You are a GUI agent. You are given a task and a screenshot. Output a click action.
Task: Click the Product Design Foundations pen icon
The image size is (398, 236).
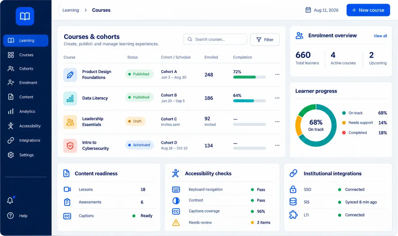[x=70, y=75]
